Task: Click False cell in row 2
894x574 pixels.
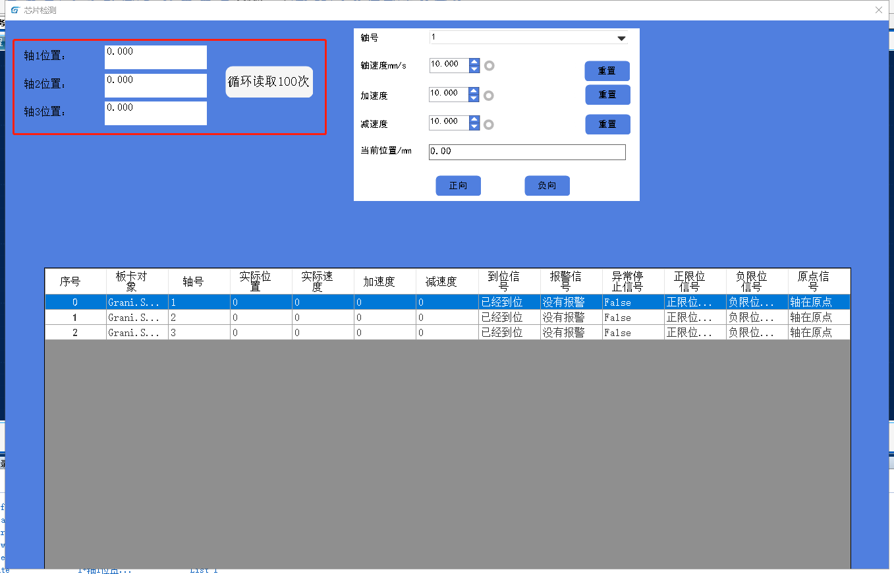Action: [x=633, y=333]
